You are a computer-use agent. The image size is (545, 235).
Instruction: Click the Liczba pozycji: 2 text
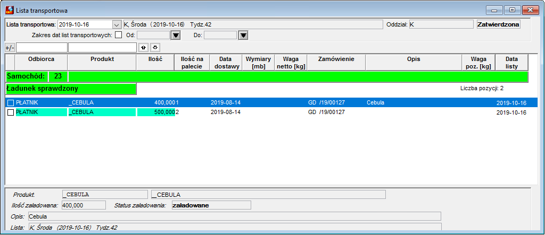click(x=482, y=89)
